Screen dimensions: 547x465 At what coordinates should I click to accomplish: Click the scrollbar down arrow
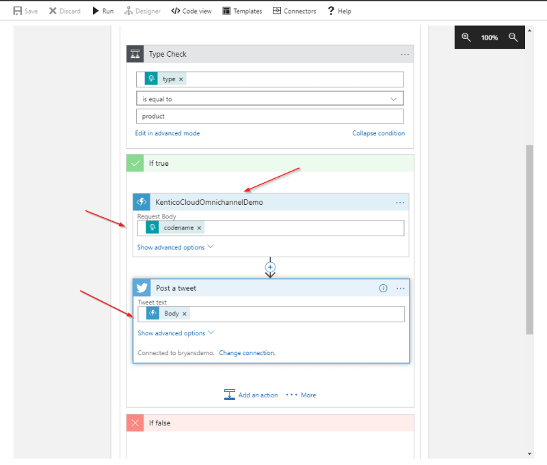coord(529,454)
